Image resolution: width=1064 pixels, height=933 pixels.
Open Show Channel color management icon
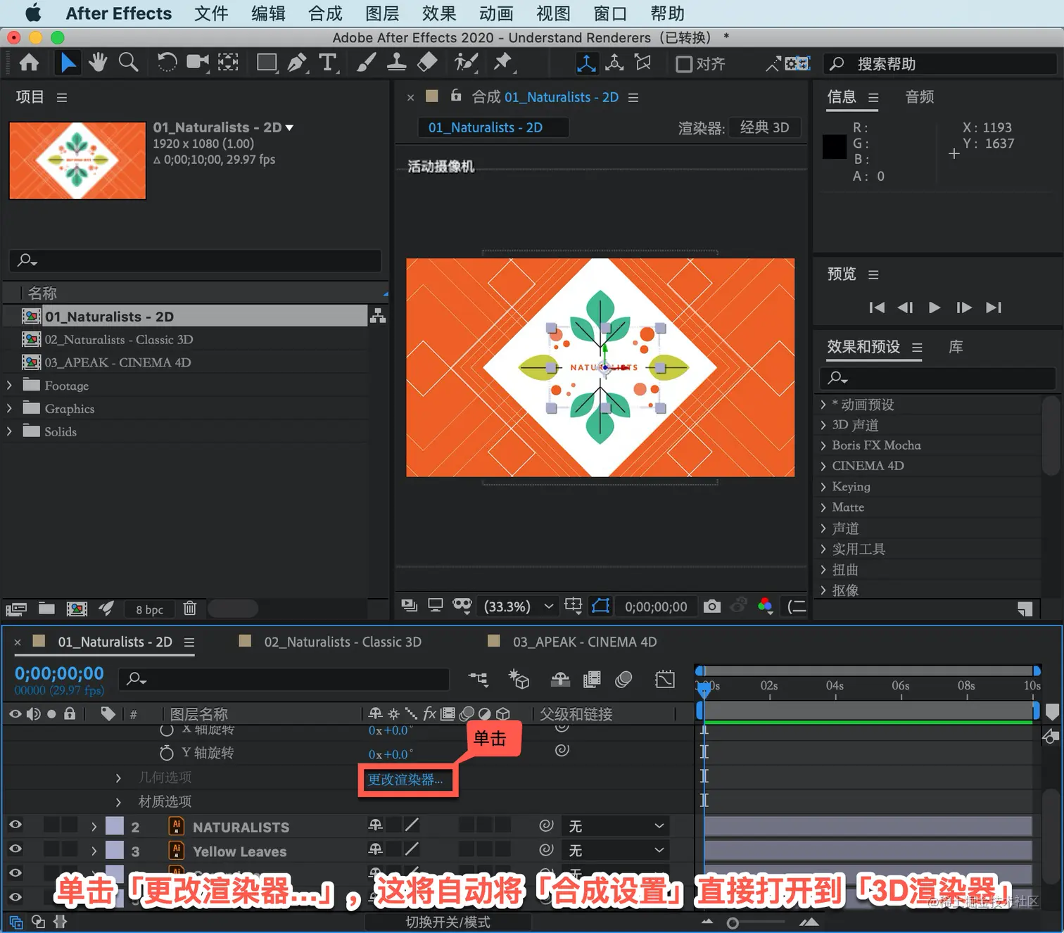click(x=766, y=607)
